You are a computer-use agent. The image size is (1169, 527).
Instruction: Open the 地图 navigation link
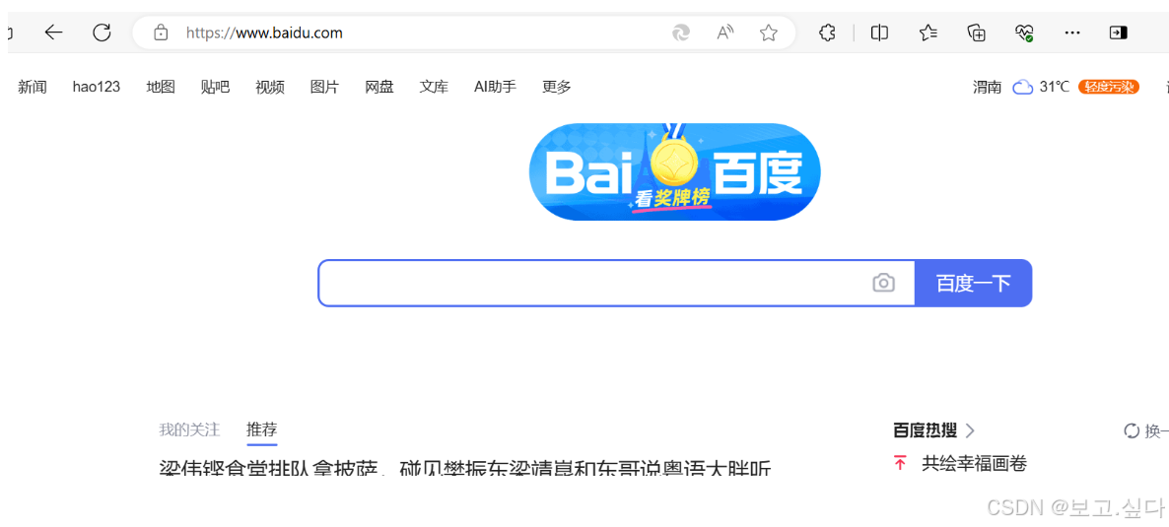(161, 88)
